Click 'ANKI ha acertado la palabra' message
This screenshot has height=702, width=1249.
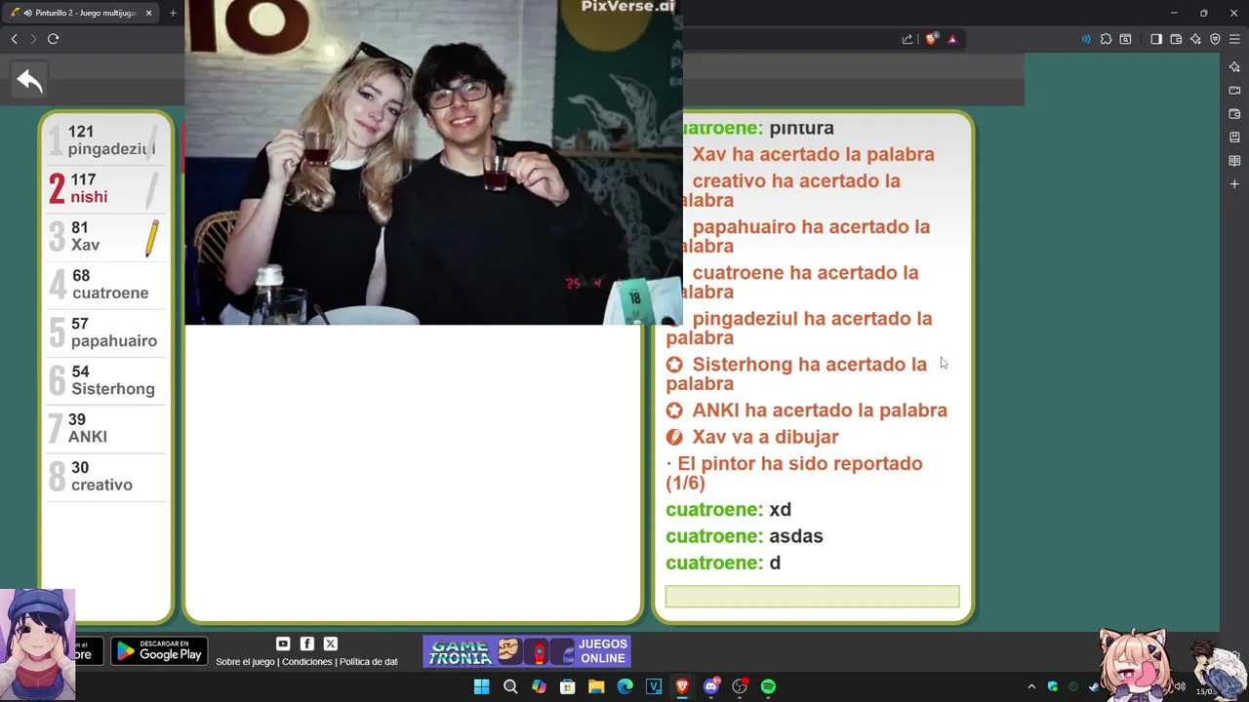807,410
